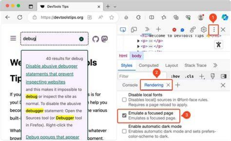Open the read aloud icon

(x=100, y=17)
